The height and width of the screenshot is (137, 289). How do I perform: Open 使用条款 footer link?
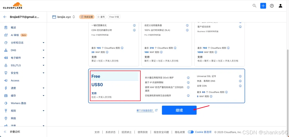click(143, 132)
